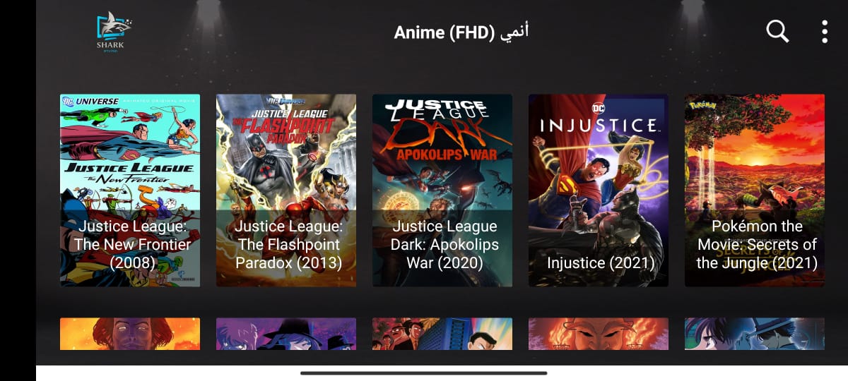Select the Injustice (2021) movie poster
Screen dimensions: 848x381
tap(599, 190)
